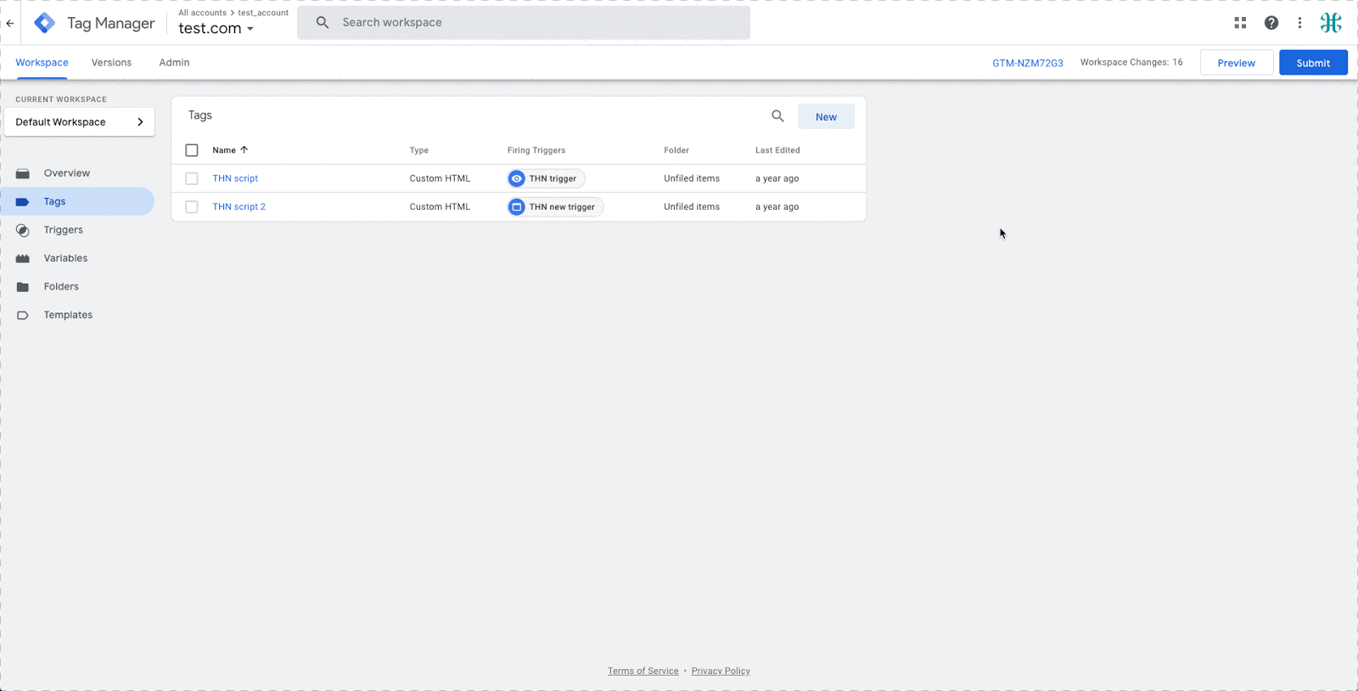Image resolution: width=1358 pixels, height=691 pixels.
Task: Click the Variables icon in the sidebar
Action: pos(23,258)
